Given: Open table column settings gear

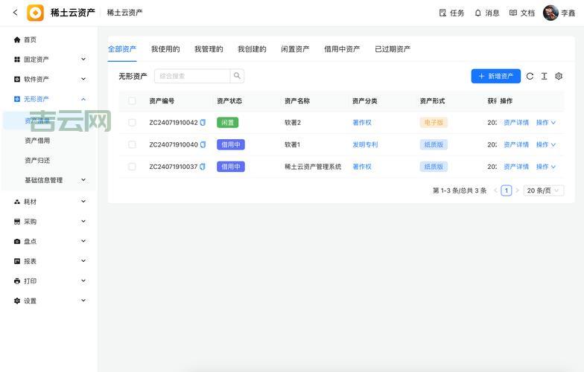Looking at the screenshot, I should coord(559,76).
